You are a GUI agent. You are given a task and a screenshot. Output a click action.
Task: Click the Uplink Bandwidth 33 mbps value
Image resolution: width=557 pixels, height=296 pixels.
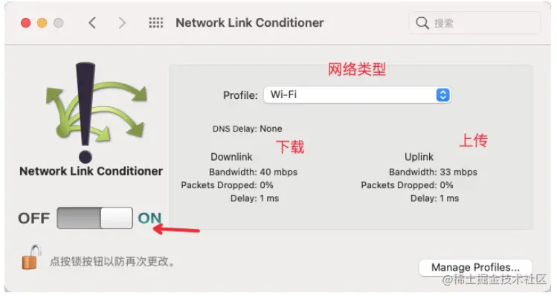tap(459, 172)
